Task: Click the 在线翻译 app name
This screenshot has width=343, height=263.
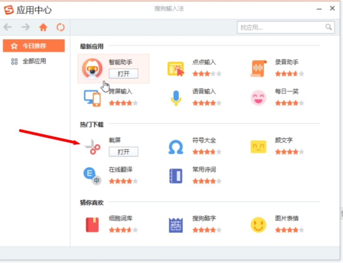Action: pyautogui.click(x=121, y=169)
